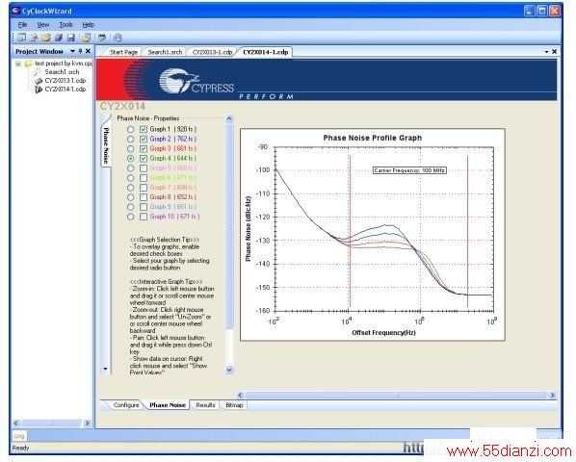Uncheck the Graph 2 (762 fs) checkbox
Screen dimensions: 576x462
pyautogui.click(x=144, y=139)
